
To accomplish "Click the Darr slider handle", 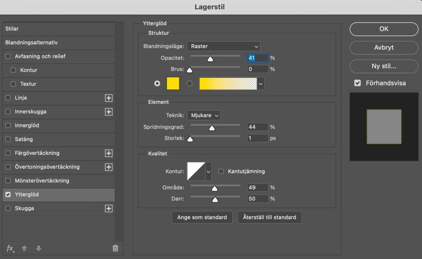I will 215,200.
